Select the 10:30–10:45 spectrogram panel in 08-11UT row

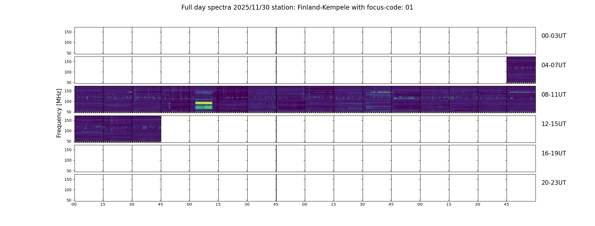click(x=377, y=99)
